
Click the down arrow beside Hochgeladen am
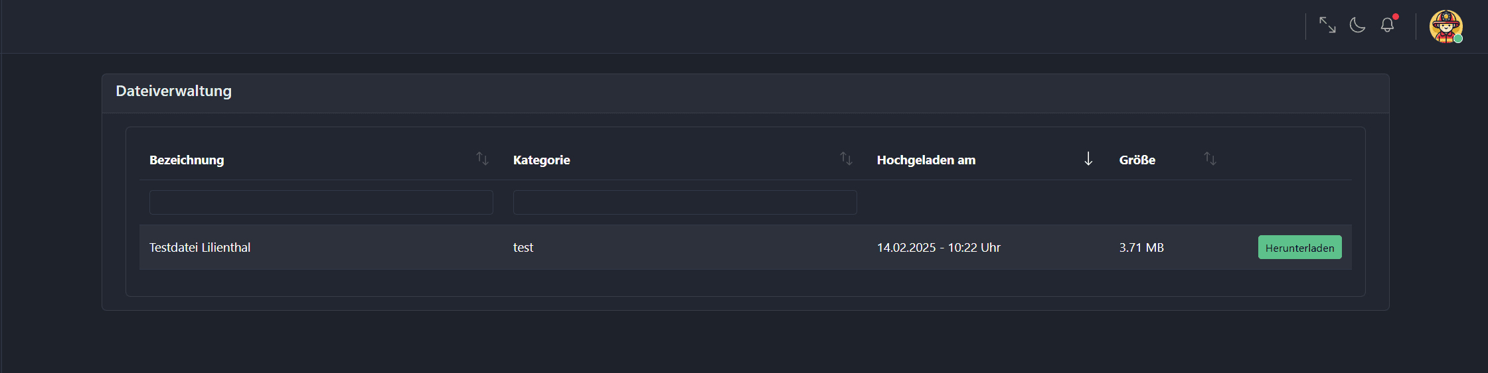tap(1088, 159)
